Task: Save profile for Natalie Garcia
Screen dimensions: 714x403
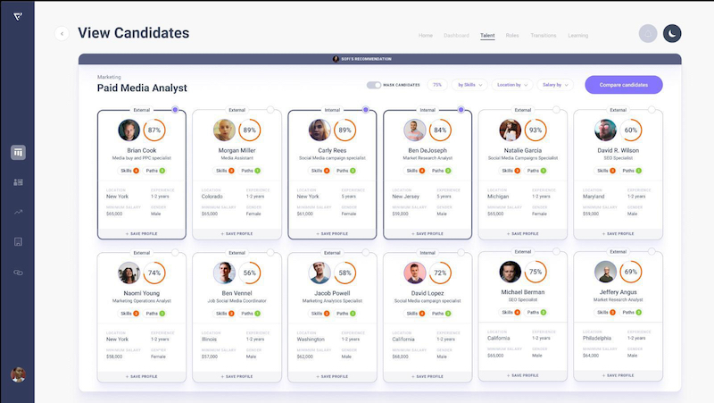Action: coord(523,234)
